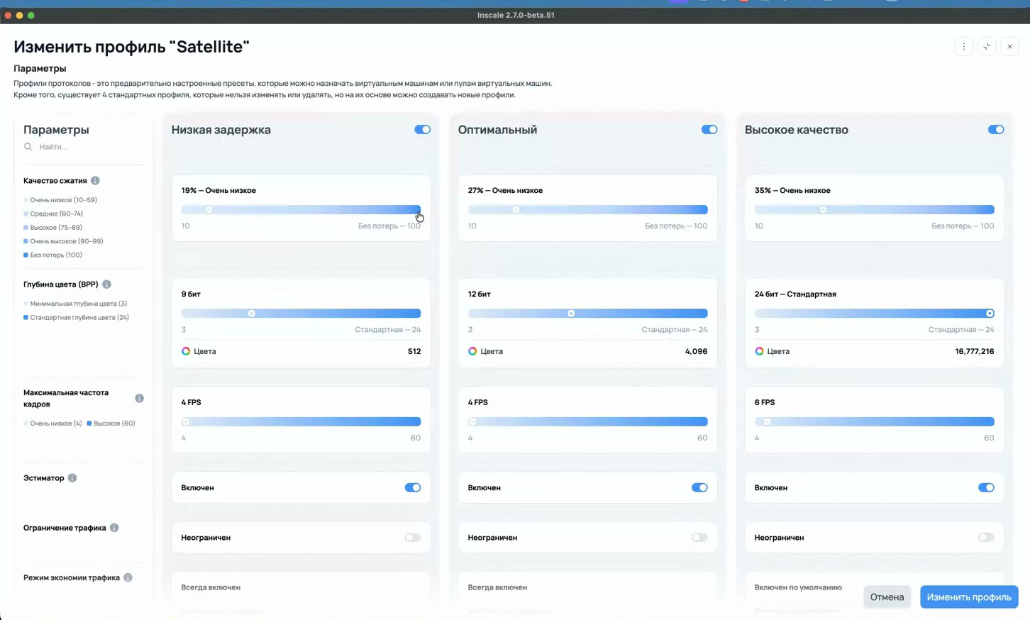The width and height of the screenshot is (1030, 620).
Task: Click the Очень высокое (90-99) legend entry
Action: [x=63, y=241]
